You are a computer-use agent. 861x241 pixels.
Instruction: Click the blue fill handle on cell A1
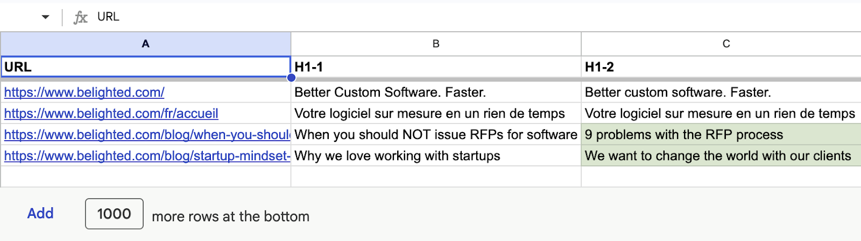pos(291,77)
